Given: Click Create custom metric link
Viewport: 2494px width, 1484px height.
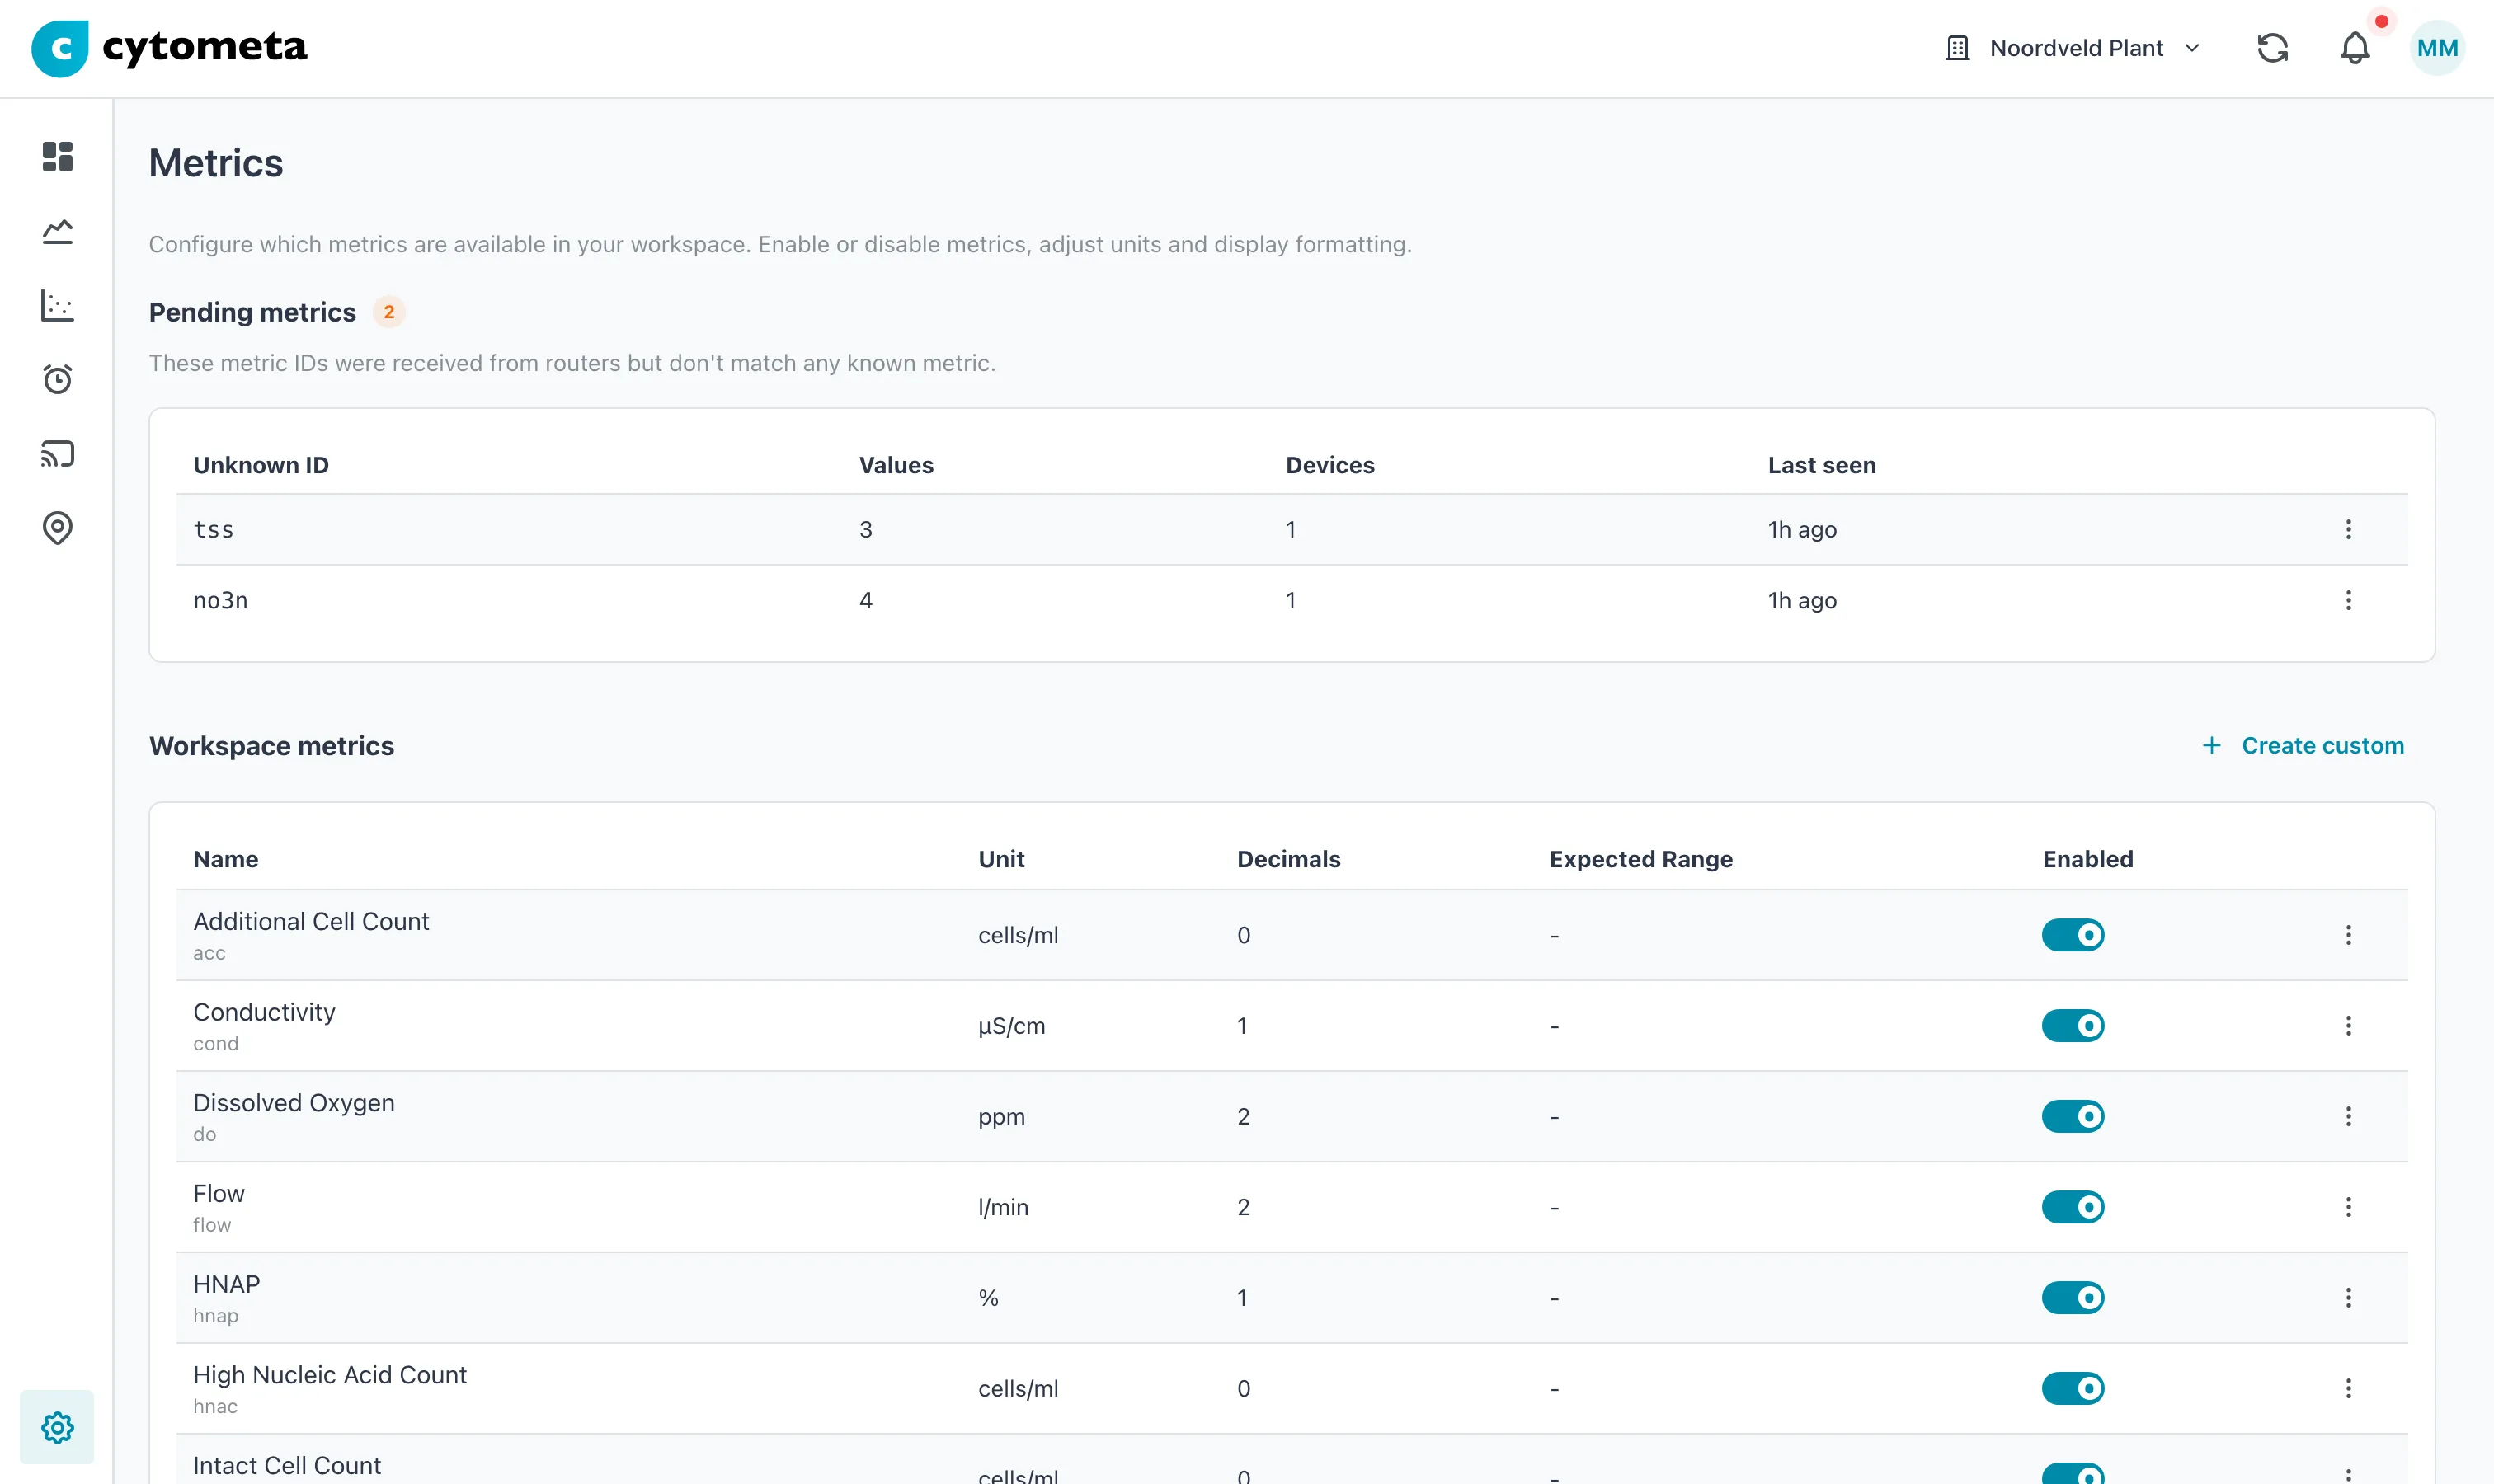Looking at the screenshot, I should (x=2302, y=746).
